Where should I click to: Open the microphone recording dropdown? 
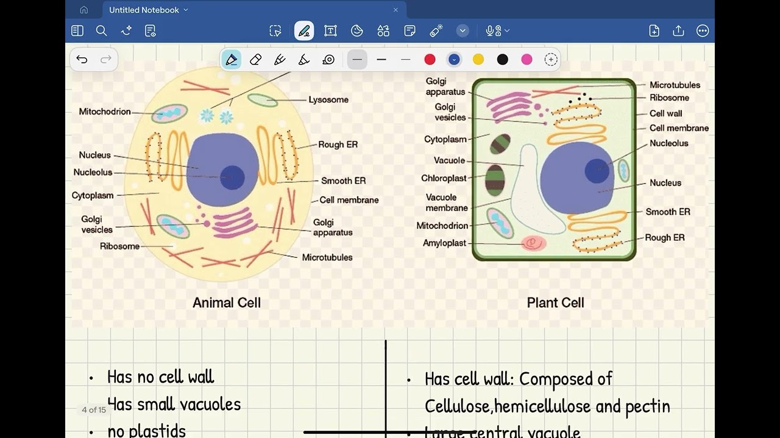pos(497,30)
